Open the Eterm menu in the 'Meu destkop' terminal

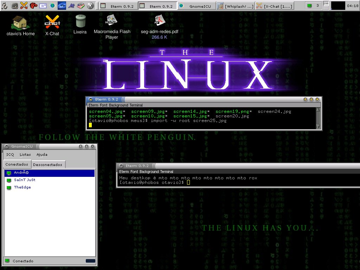pos(124,172)
